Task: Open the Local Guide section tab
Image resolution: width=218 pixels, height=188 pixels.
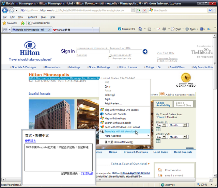Action: coord(161,152)
